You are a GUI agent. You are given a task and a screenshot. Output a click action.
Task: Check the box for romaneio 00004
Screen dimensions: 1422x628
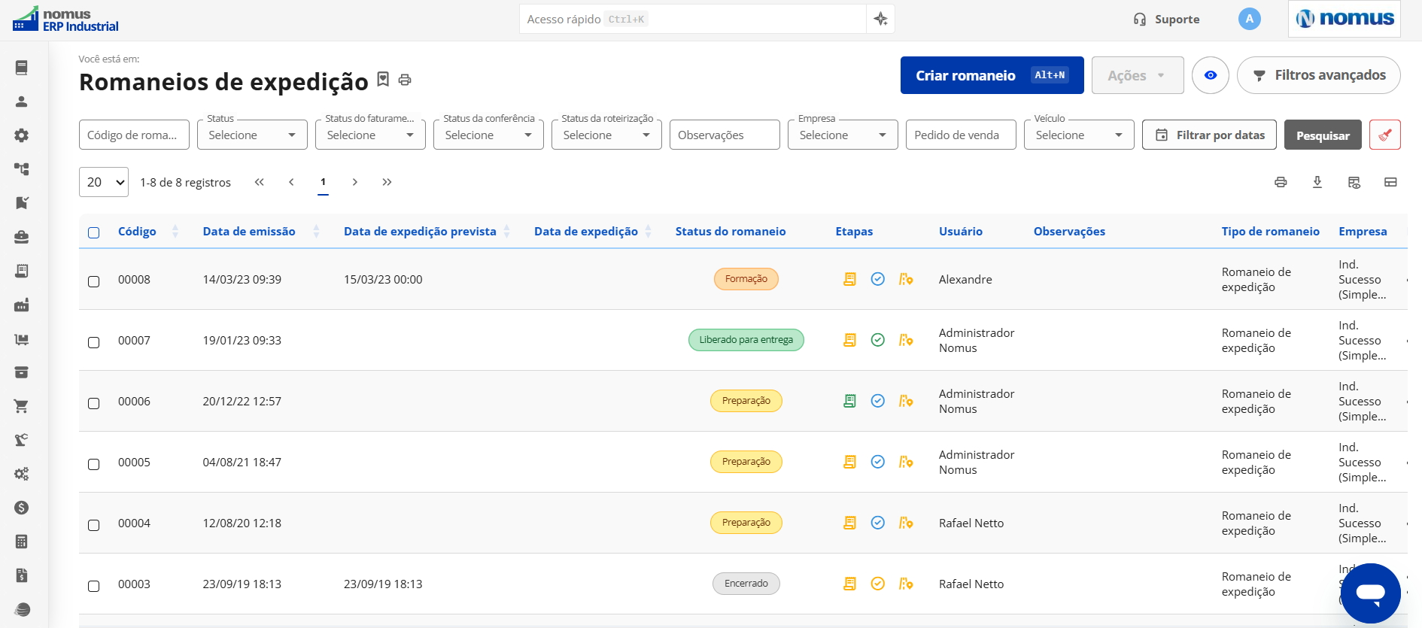pos(94,525)
